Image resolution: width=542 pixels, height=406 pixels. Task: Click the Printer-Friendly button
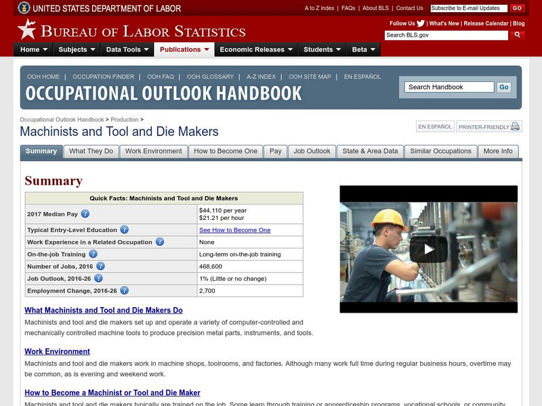488,127
